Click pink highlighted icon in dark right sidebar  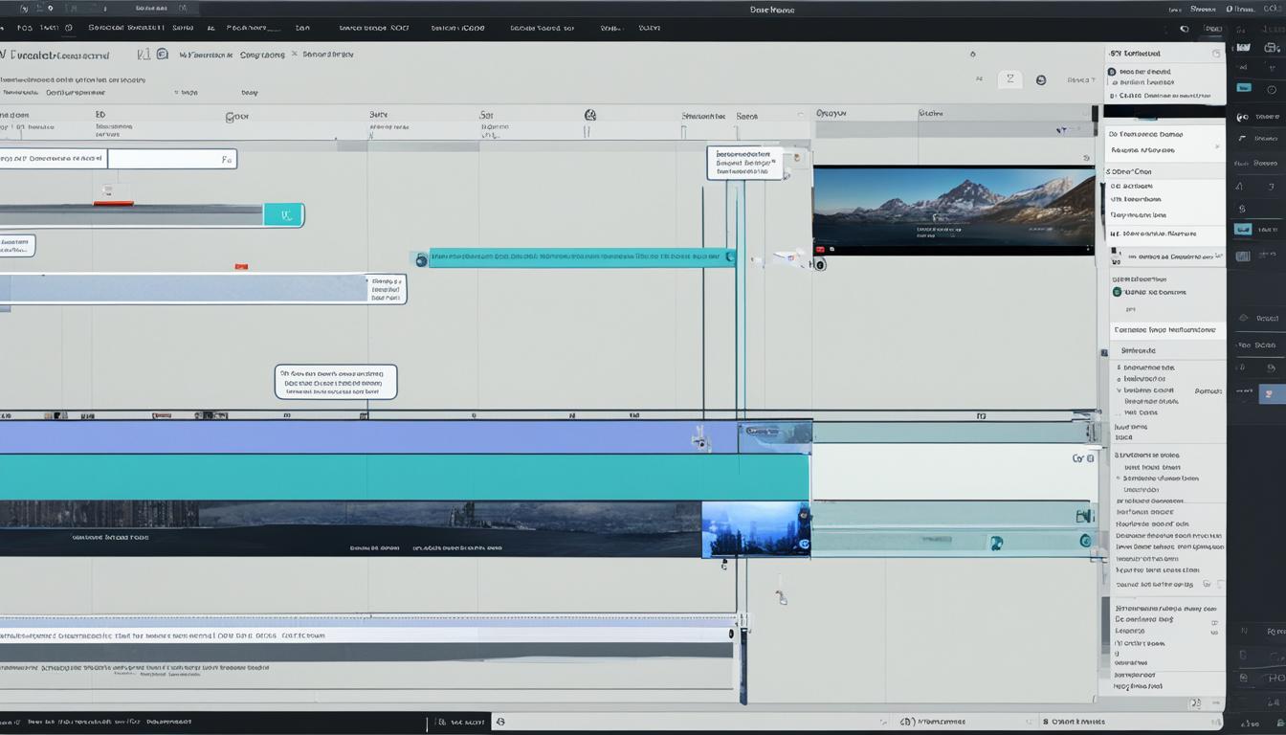click(1271, 392)
